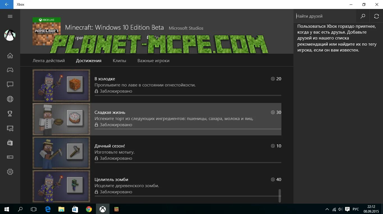Open the Важные игроки tab
This screenshot has width=383, height=214.
(x=153, y=60)
